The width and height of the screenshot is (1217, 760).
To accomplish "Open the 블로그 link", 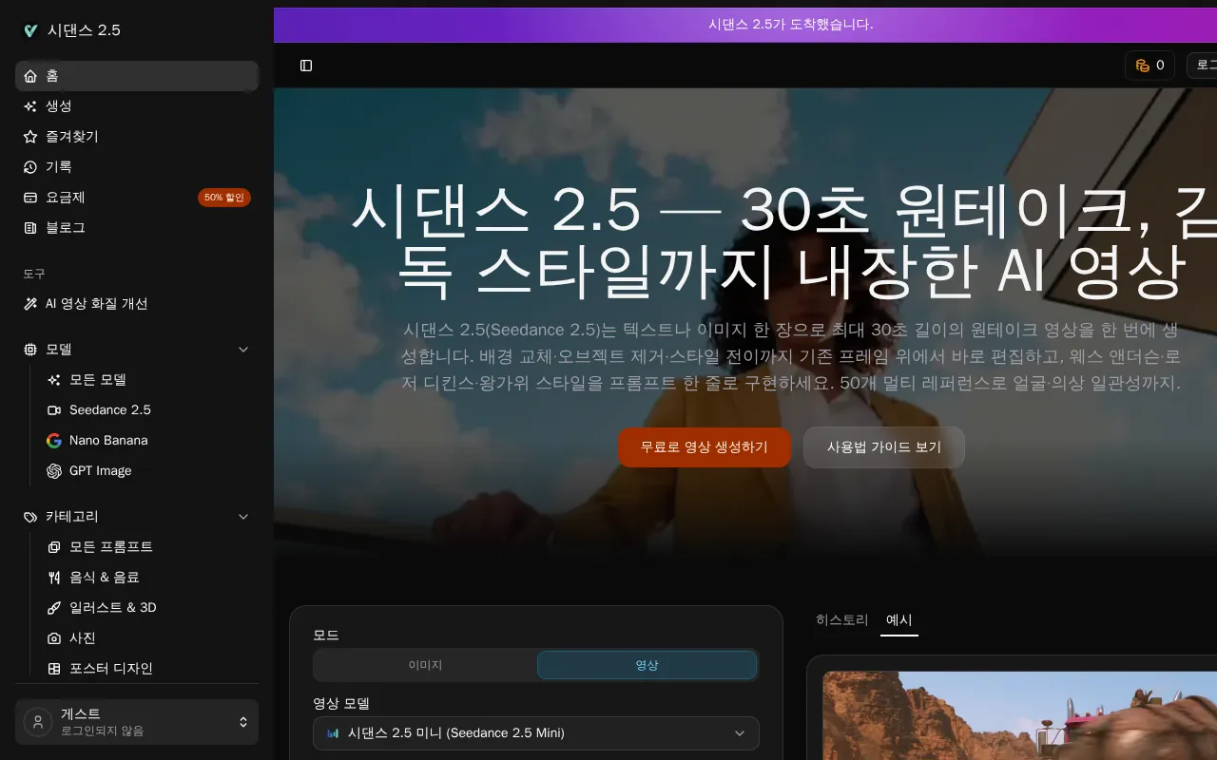I will (137, 228).
